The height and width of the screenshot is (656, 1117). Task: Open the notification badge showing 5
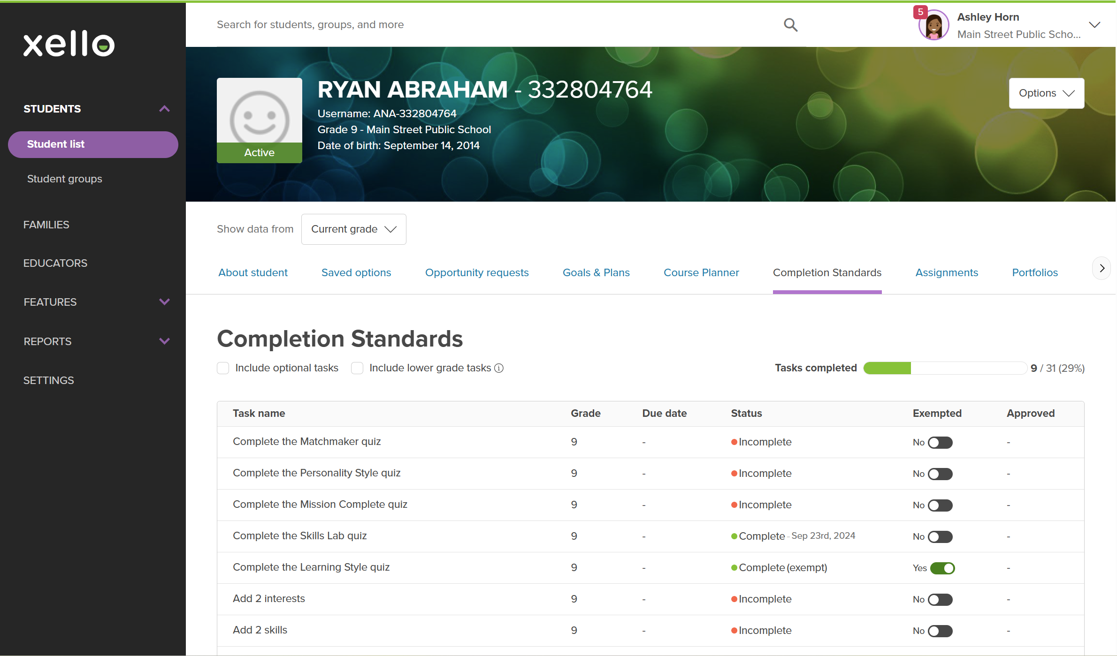[921, 12]
